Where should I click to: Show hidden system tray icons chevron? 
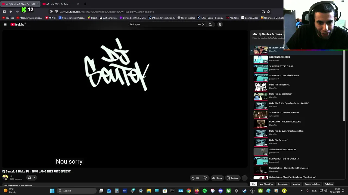302,191
